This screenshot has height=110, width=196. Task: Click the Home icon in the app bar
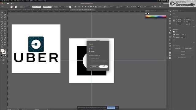(x=8, y=3)
